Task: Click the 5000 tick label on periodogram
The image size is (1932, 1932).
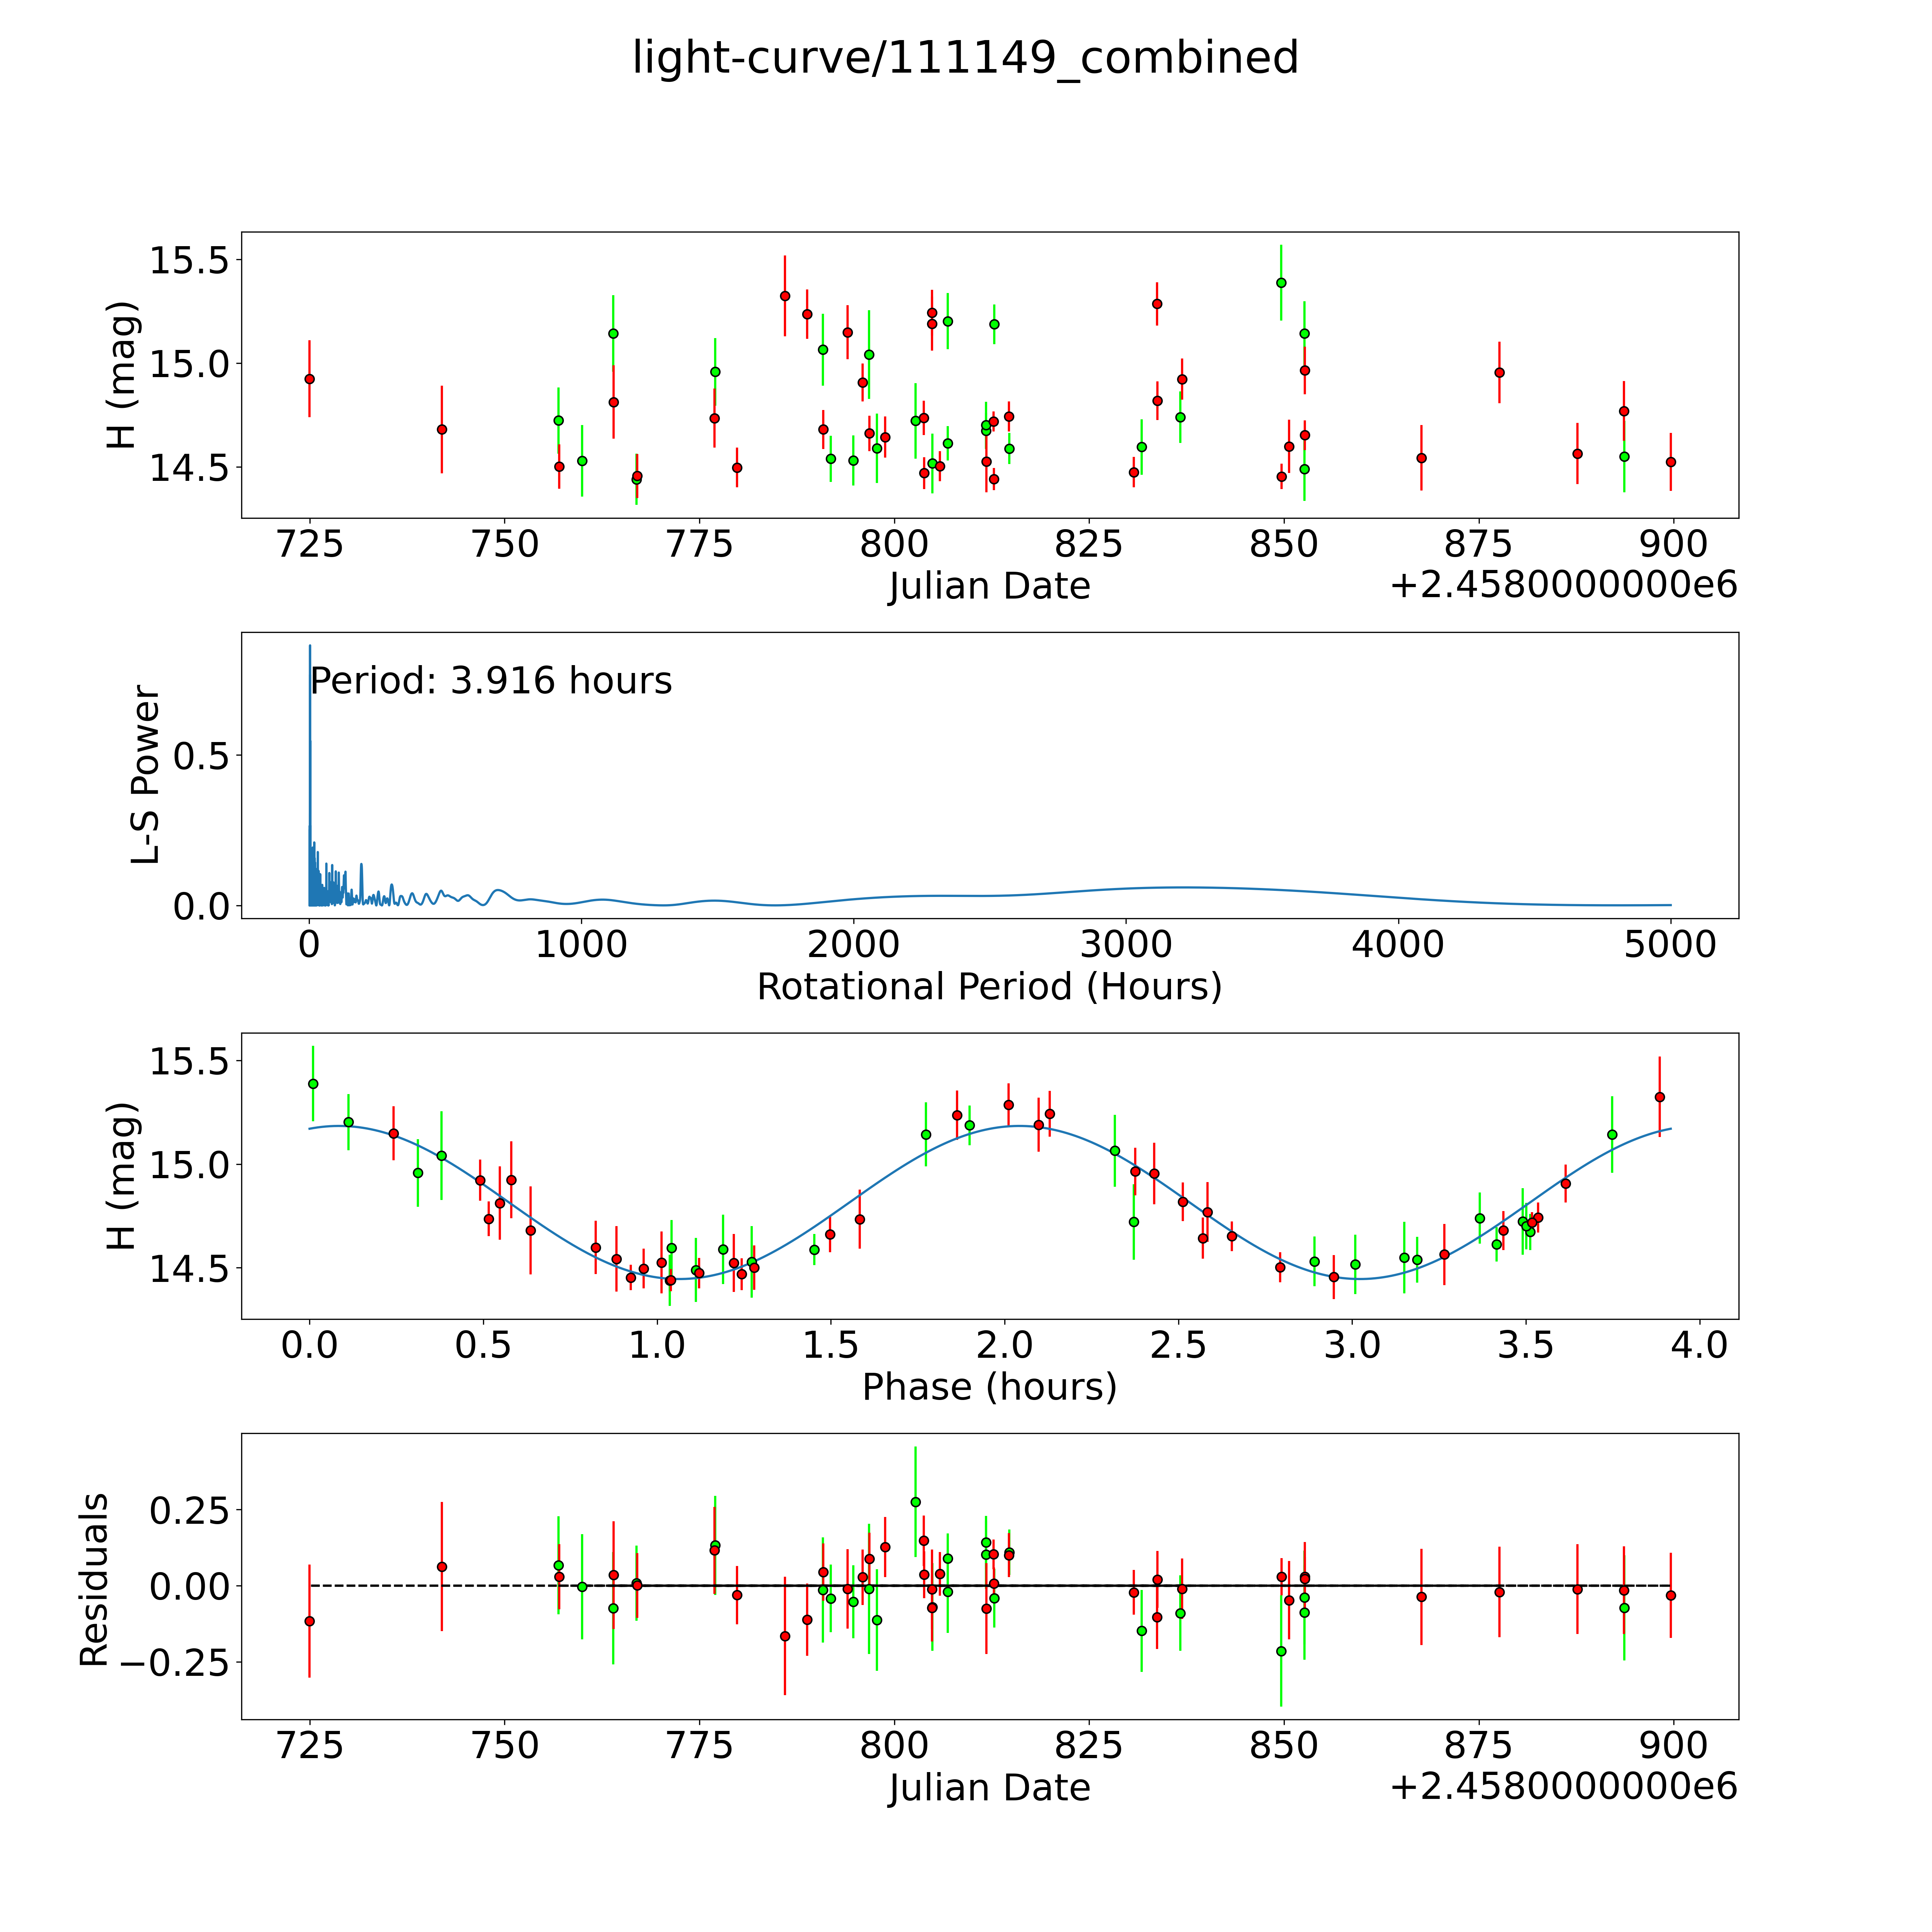Action: coord(1670,945)
